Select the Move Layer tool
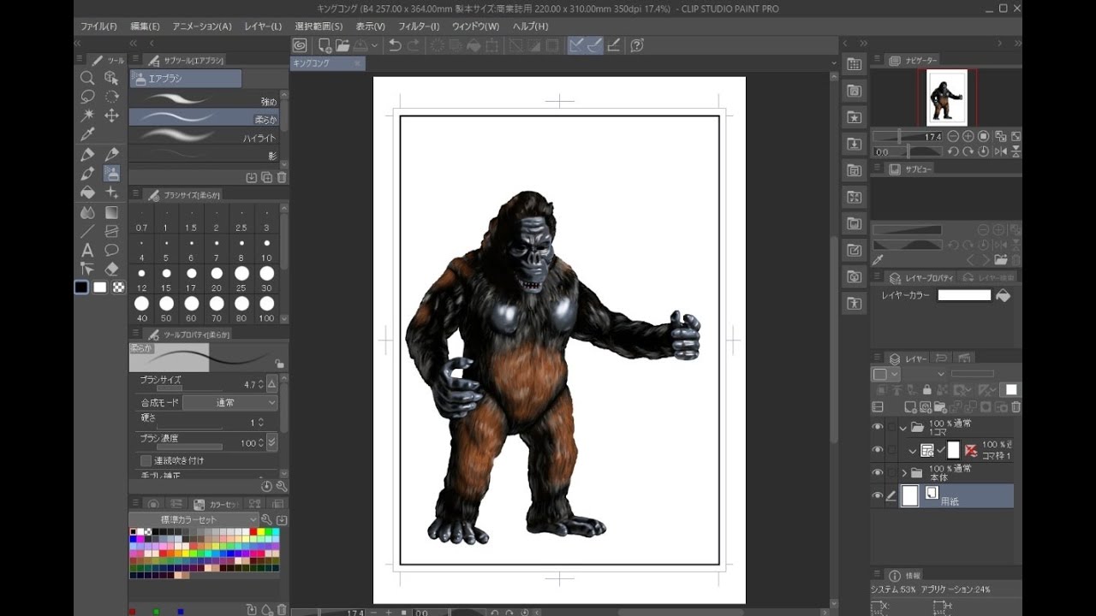The width and height of the screenshot is (1096, 616). click(111, 115)
